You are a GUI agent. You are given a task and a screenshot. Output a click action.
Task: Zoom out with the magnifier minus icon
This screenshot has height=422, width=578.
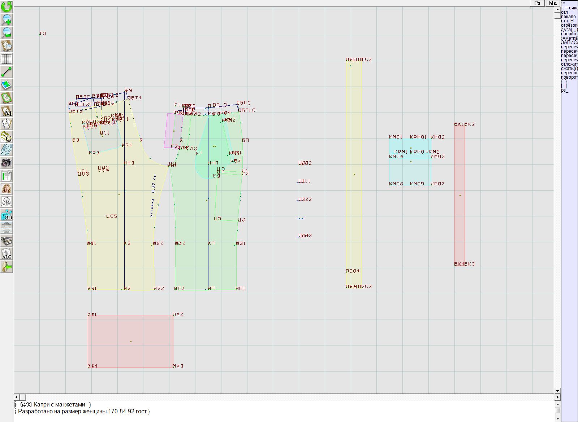(7, 32)
